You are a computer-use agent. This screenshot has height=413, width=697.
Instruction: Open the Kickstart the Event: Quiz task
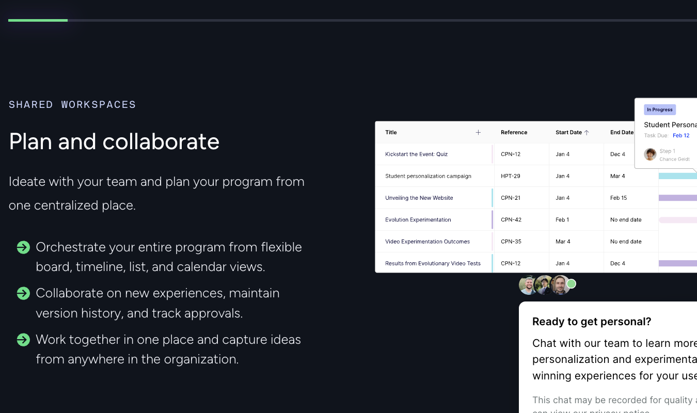point(416,154)
